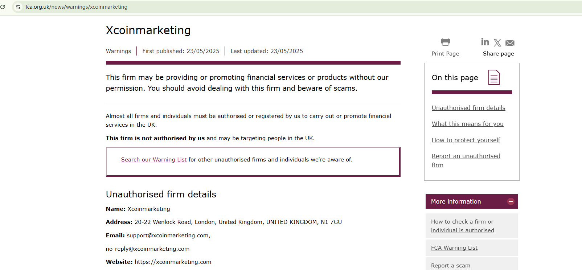Click the Xcoinmarketing page heading
Screen dimensions: 582x270
[x=148, y=30]
